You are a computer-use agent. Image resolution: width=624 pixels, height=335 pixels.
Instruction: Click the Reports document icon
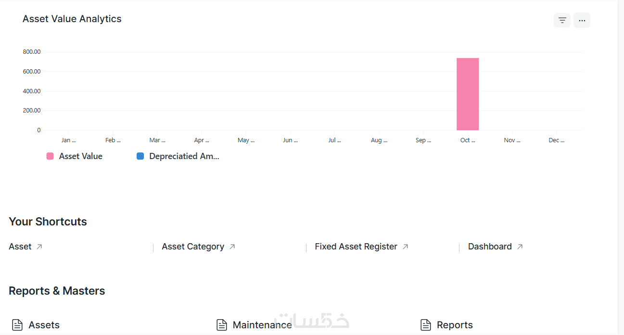[425, 325]
